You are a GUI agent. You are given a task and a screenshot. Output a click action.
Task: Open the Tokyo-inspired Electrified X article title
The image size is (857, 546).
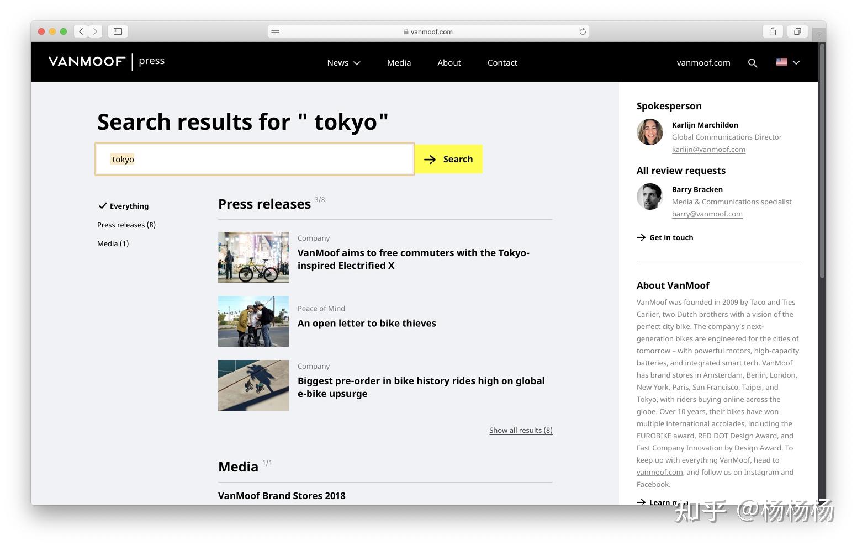pos(414,259)
